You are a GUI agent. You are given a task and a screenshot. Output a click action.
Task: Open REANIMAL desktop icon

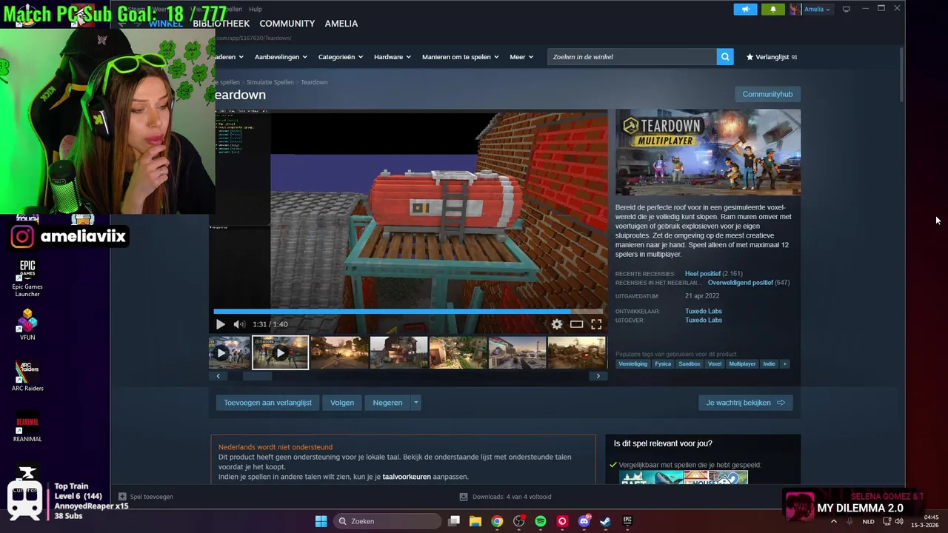click(27, 427)
